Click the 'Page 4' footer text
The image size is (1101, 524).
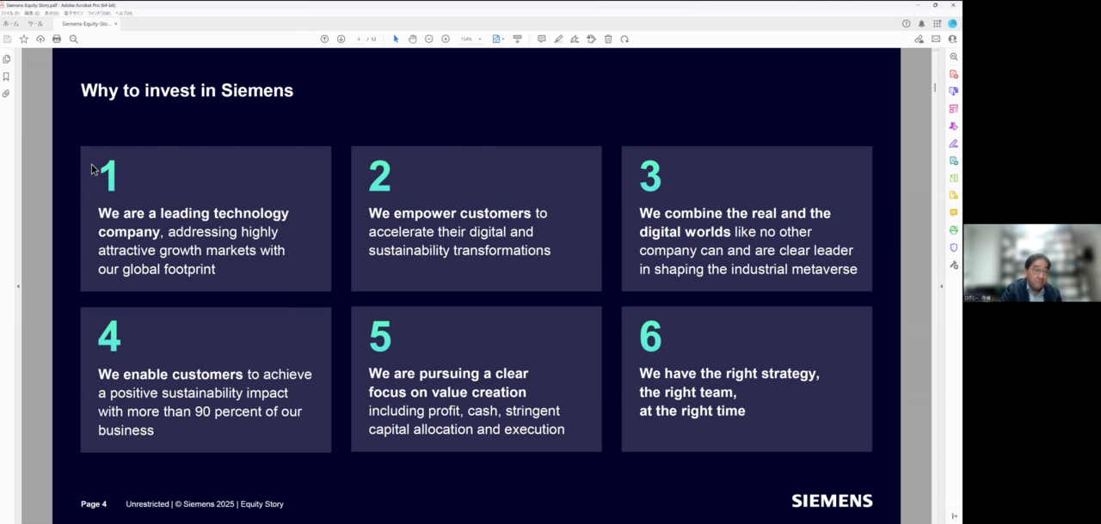[x=94, y=504]
